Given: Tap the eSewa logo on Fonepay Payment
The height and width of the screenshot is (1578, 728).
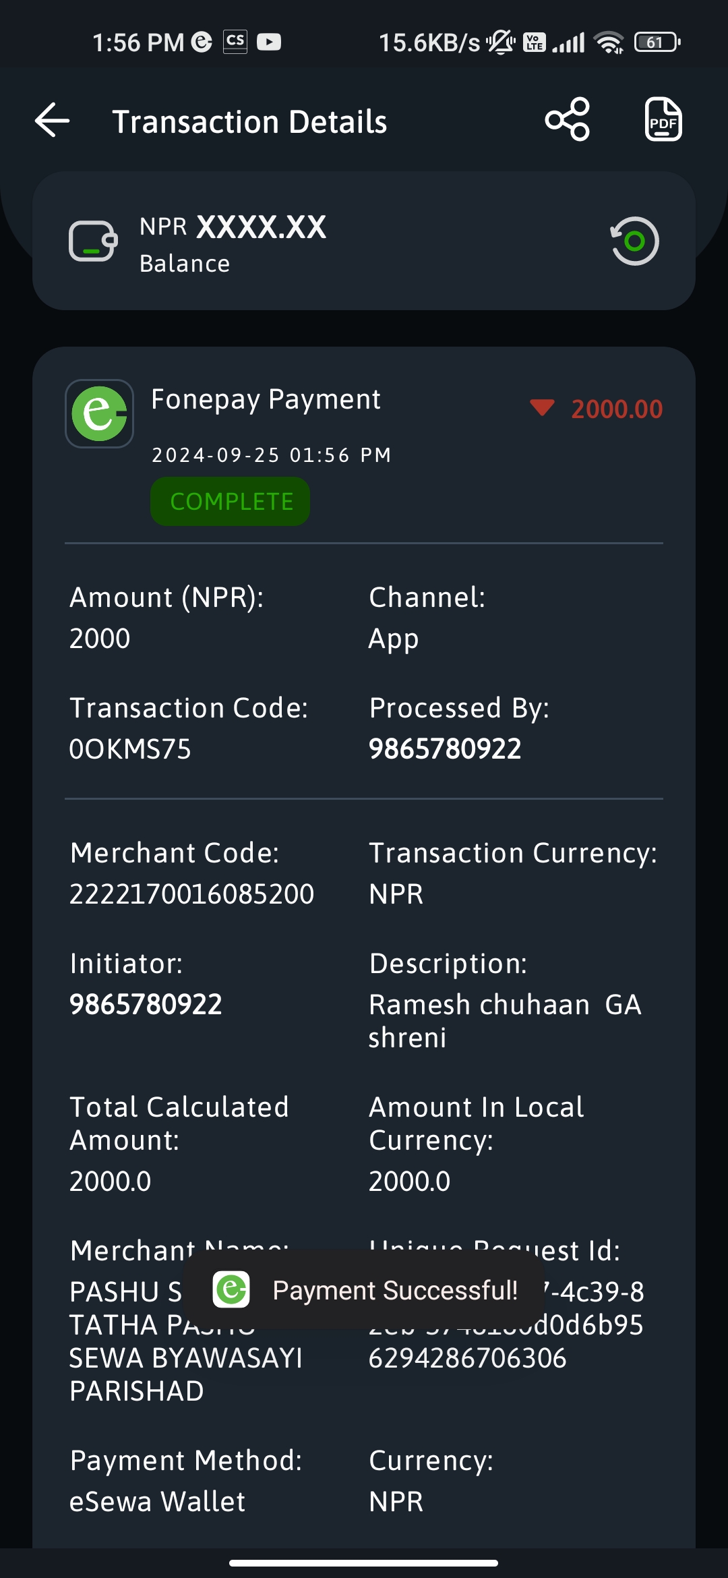Looking at the screenshot, I should pyautogui.click(x=99, y=413).
